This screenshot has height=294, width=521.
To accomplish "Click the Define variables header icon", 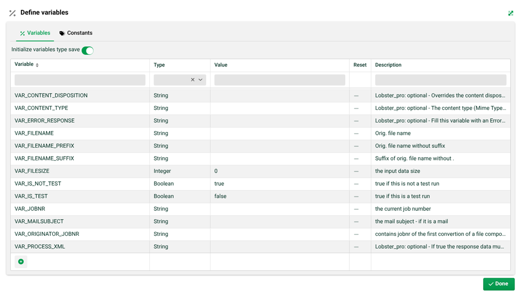I will pos(12,13).
